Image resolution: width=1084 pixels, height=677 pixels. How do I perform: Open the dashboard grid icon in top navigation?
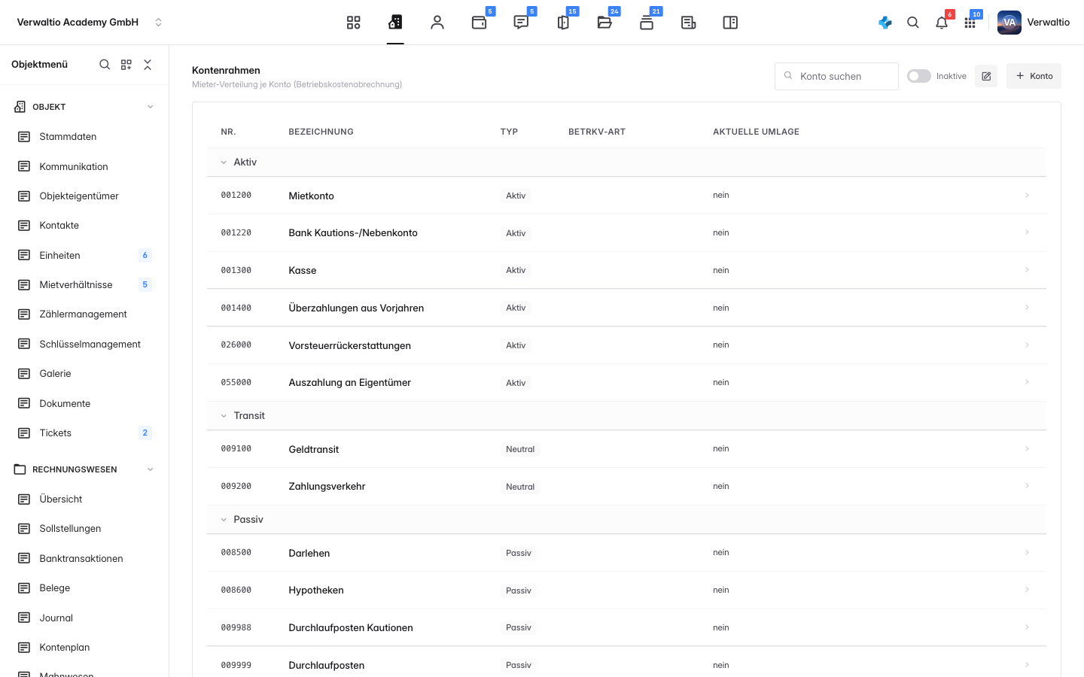pyautogui.click(x=354, y=23)
